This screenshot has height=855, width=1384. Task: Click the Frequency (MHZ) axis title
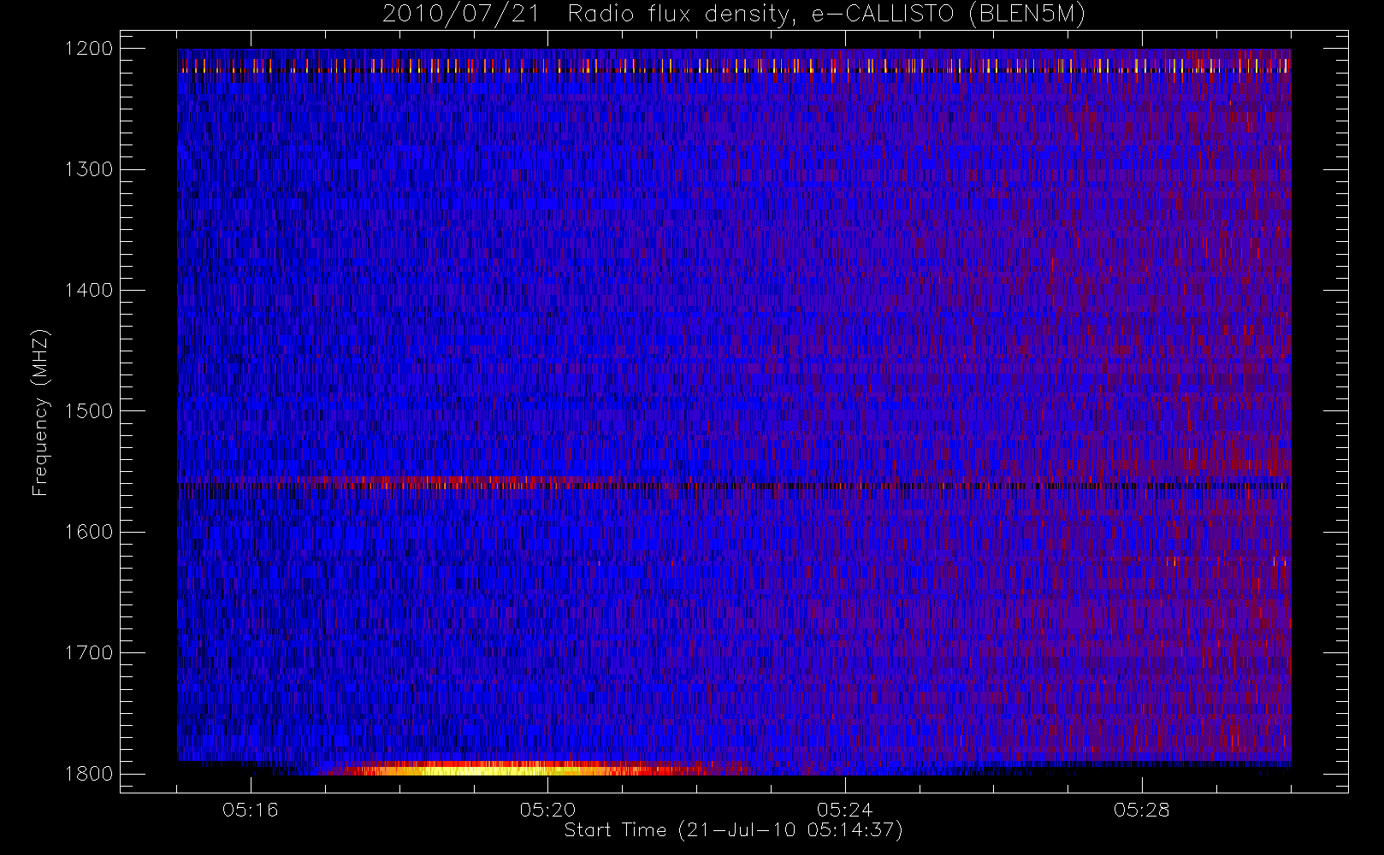(x=40, y=412)
